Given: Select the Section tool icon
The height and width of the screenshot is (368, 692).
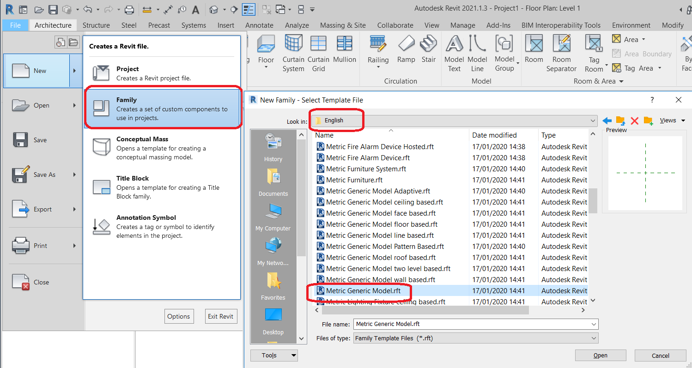Looking at the screenshot, I should [x=235, y=9].
